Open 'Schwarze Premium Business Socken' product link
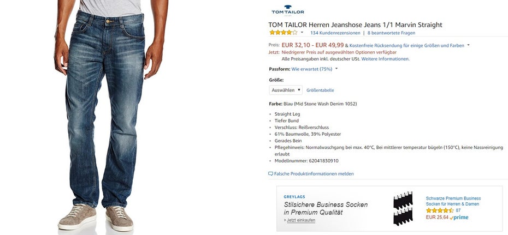 pyautogui.click(x=453, y=201)
